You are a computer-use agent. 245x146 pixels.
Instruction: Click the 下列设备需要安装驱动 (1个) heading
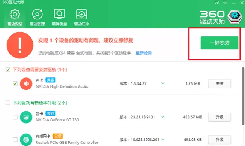[40, 70]
